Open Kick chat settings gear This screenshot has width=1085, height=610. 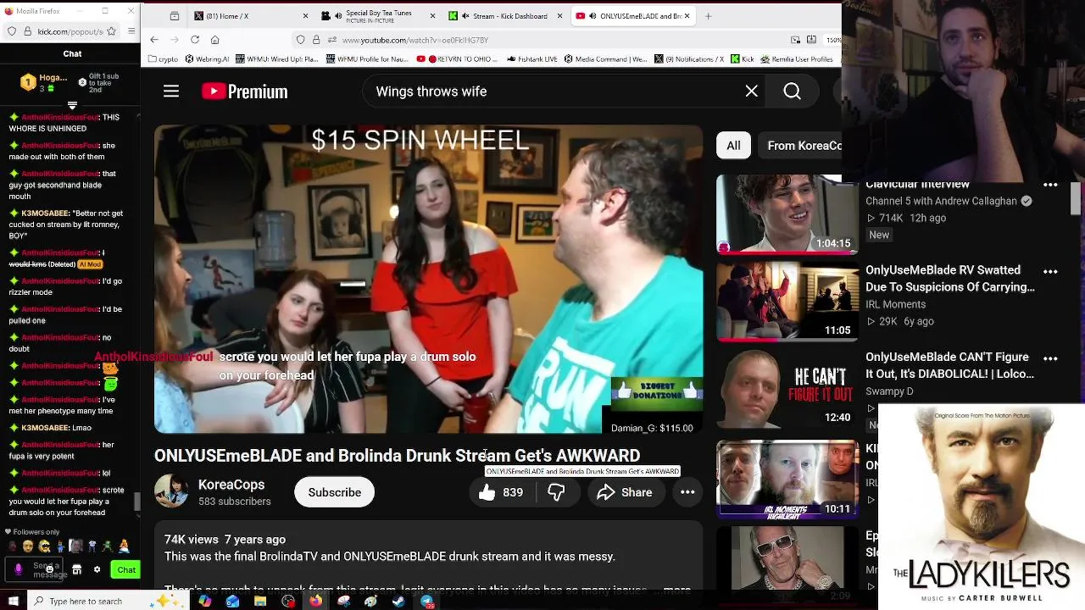pyautogui.click(x=97, y=570)
